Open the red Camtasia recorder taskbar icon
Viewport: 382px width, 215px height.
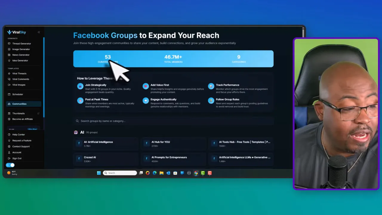pos(210,173)
